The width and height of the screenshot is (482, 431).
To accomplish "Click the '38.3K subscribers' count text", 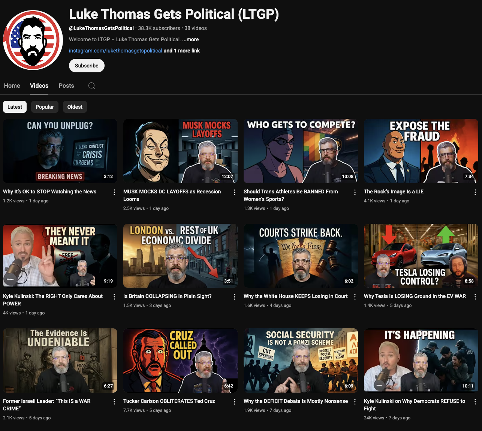I will (159, 28).
